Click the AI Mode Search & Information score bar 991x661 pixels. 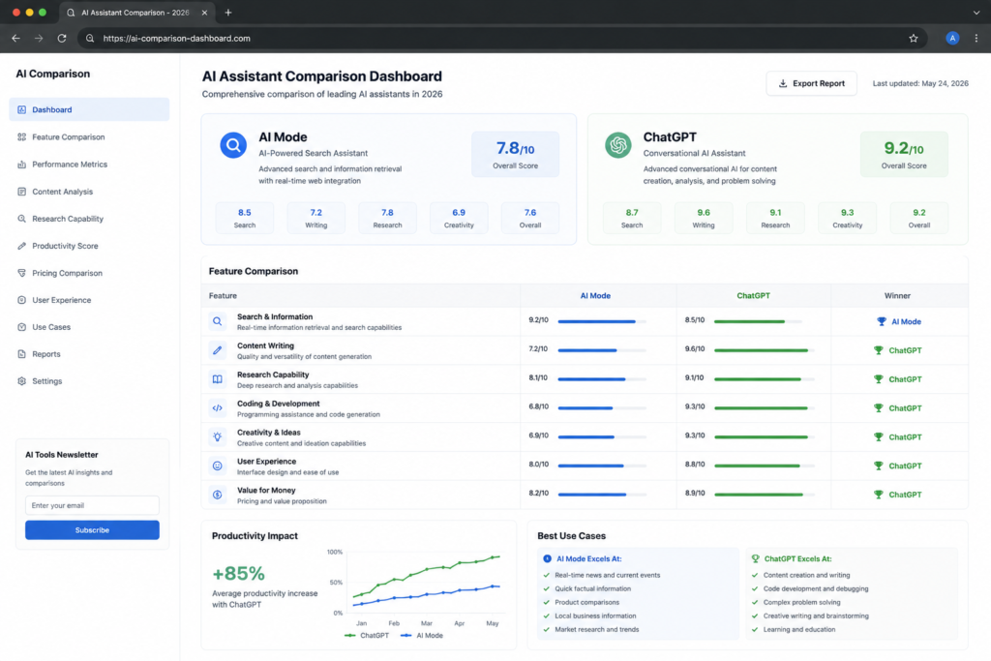[602, 321]
